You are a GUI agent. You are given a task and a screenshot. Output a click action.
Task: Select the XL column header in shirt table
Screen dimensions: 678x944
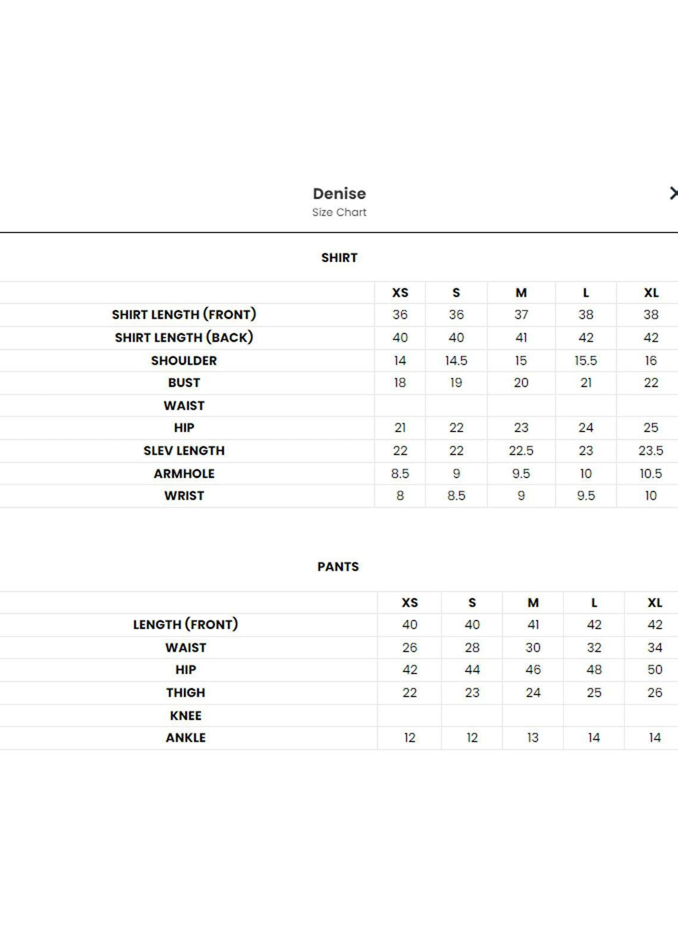point(651,293)
